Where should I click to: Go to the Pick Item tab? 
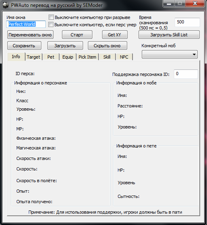pos(87,57)
